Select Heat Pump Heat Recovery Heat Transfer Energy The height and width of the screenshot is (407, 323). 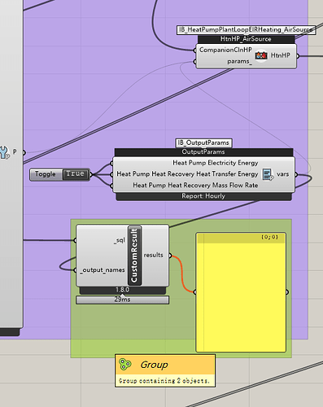187,174
